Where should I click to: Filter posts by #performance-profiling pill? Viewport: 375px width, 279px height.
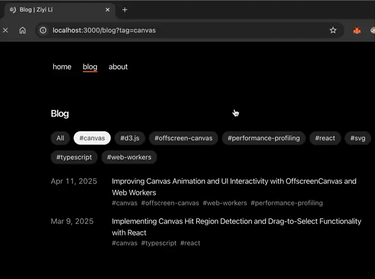264,138
